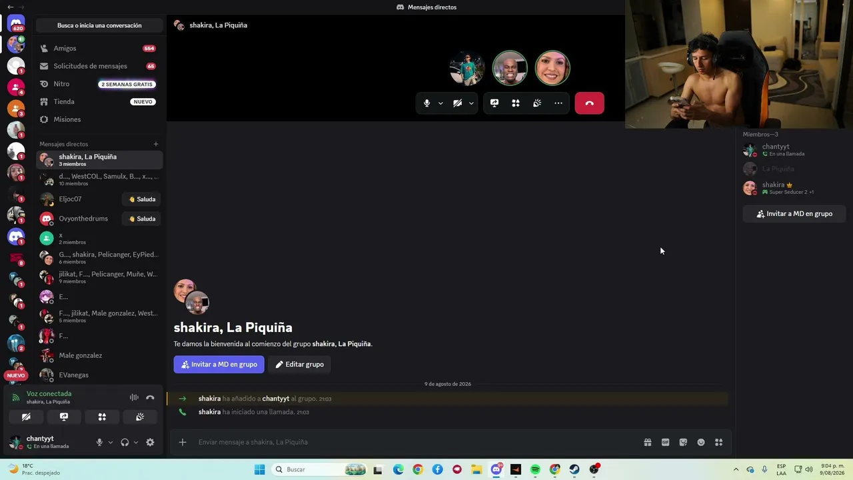Open camera options arrow in call bar

pyautogui.click(x=471, y=103)
